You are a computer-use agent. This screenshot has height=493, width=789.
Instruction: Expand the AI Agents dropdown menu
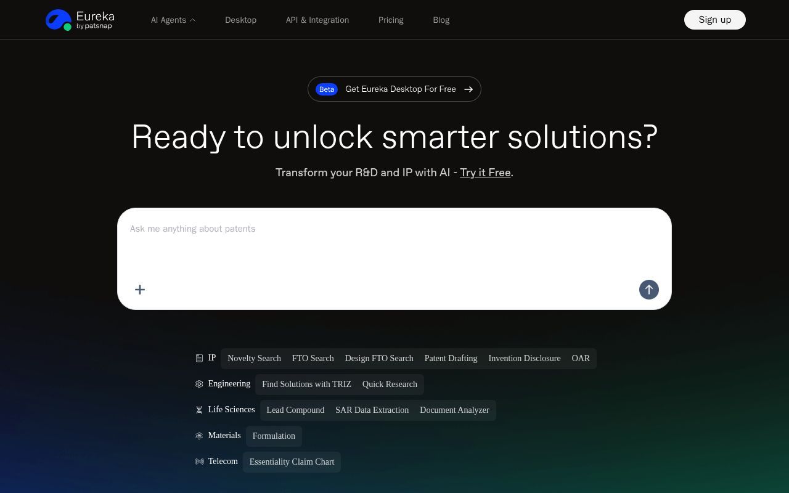click(x=173, y=20)
